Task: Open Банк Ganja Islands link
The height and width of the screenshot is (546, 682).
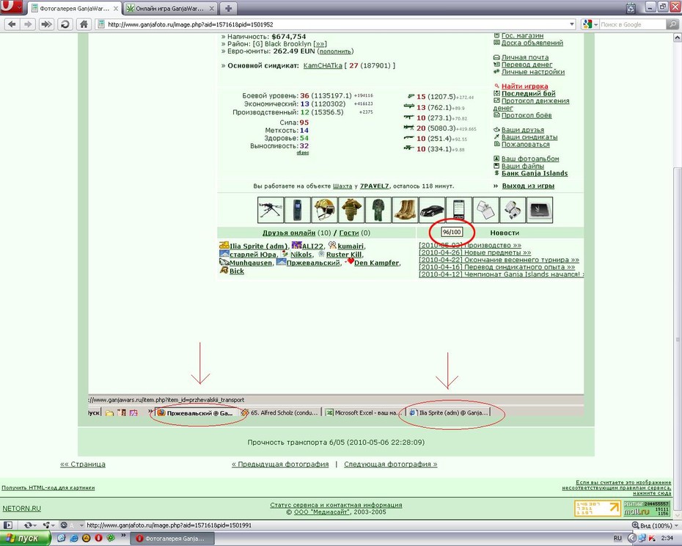Action: (535, 173)
